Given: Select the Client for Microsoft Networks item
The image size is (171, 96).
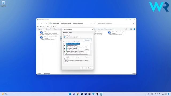Looking at the screenshot, I should [73, 44].
